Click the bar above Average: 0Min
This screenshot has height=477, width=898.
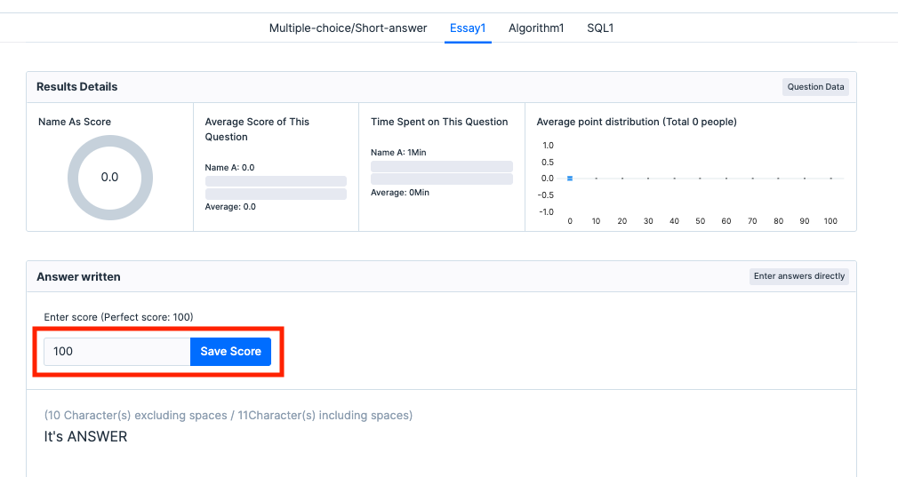(442, 179)
